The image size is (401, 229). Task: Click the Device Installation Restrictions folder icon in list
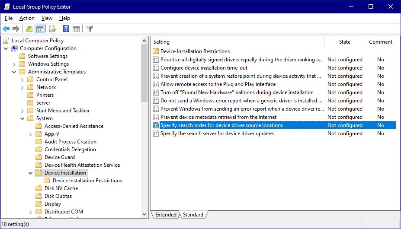pos(156,51)
